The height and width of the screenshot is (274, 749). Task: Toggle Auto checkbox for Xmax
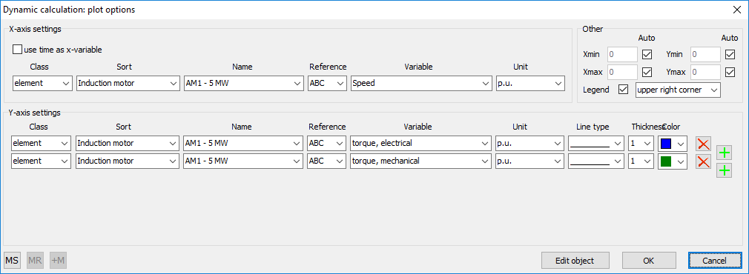[x=647, y=72]
